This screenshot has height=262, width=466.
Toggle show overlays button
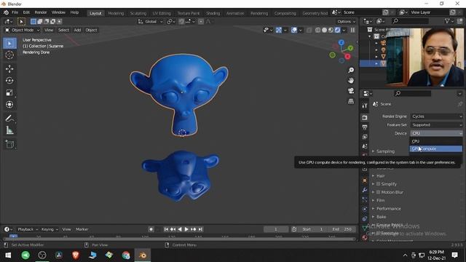point(294,30)
